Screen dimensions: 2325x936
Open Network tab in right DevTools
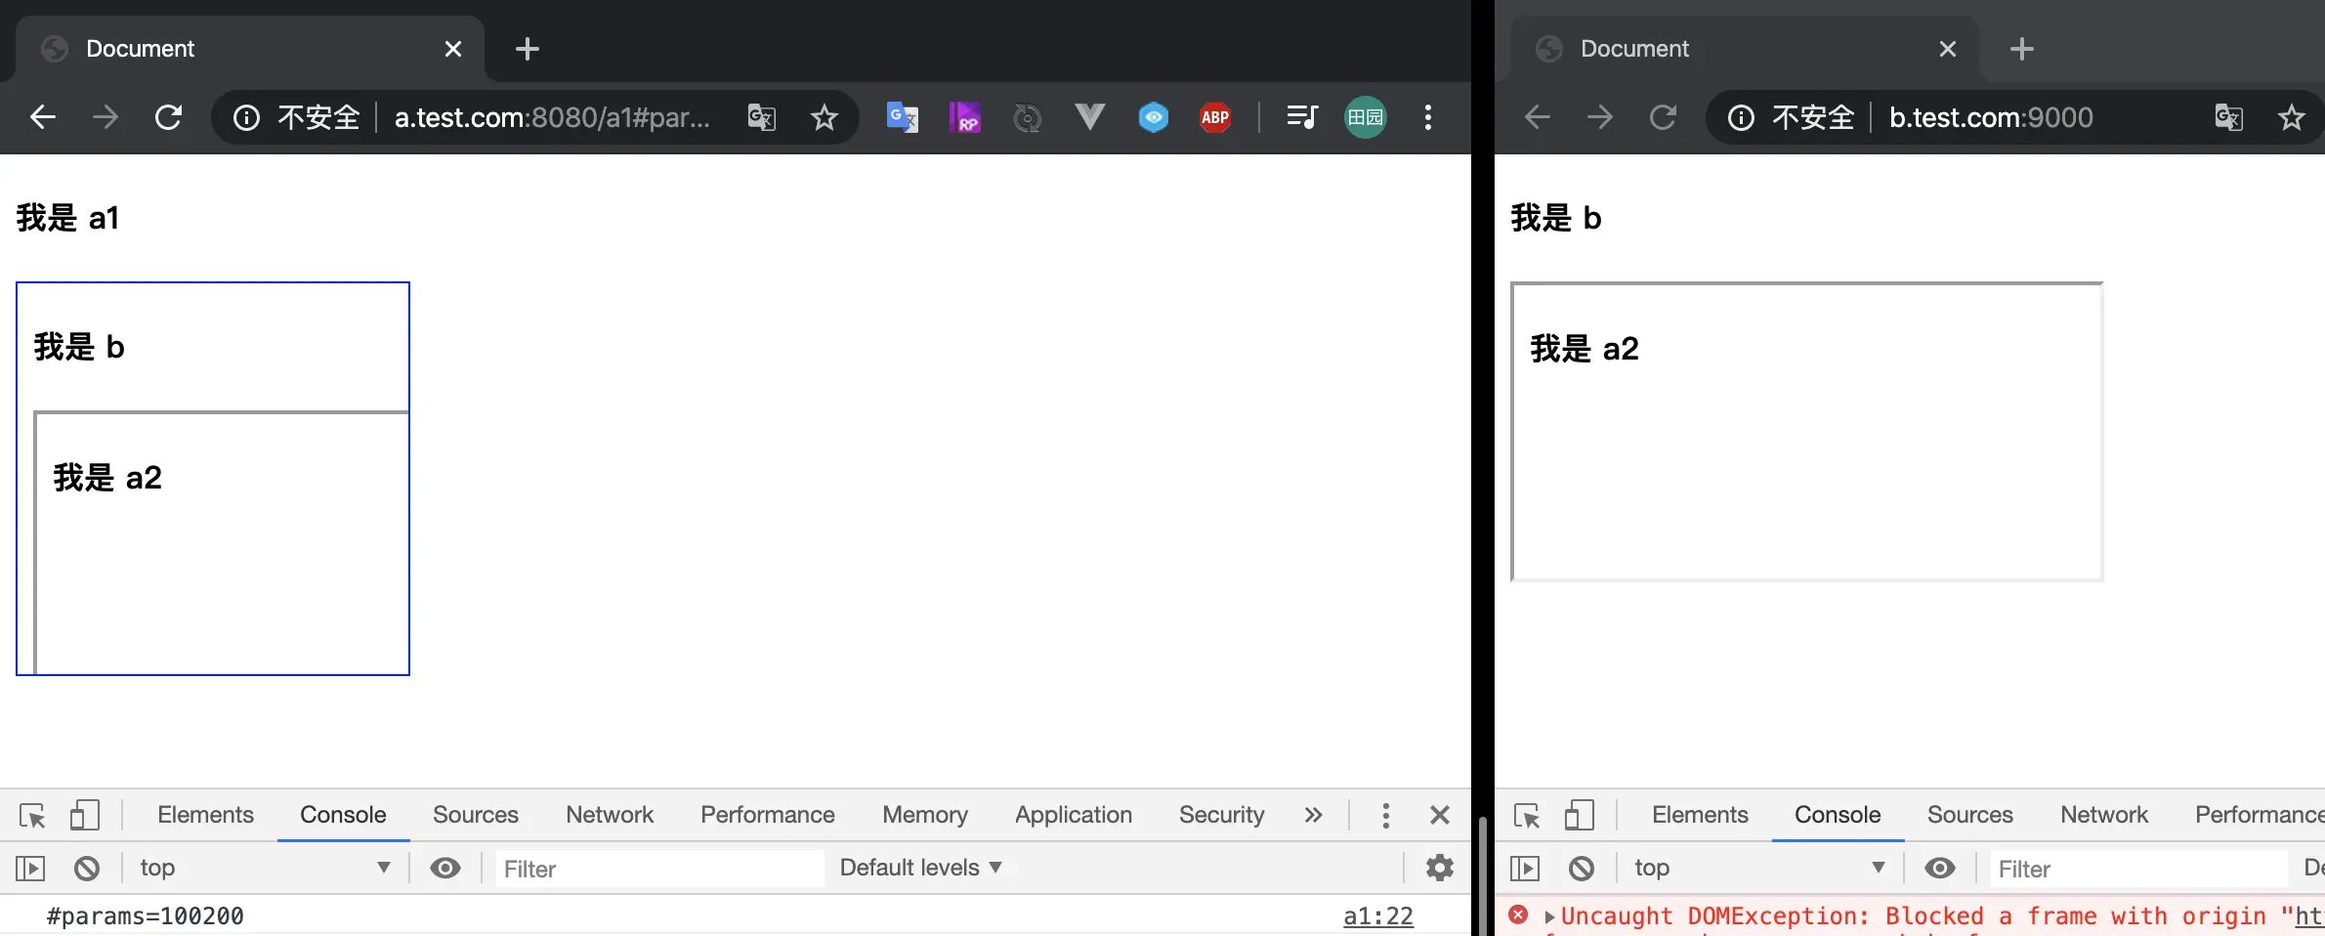pyautogui.click(x=2104, y=815)
